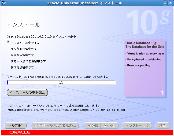Click the installActions log file path text

[x=66, y=110]
